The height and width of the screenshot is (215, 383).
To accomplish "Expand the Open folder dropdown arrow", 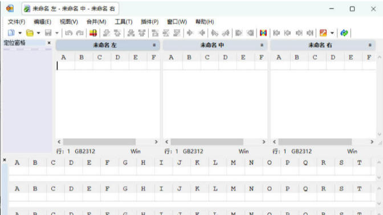I will point(38,32).
